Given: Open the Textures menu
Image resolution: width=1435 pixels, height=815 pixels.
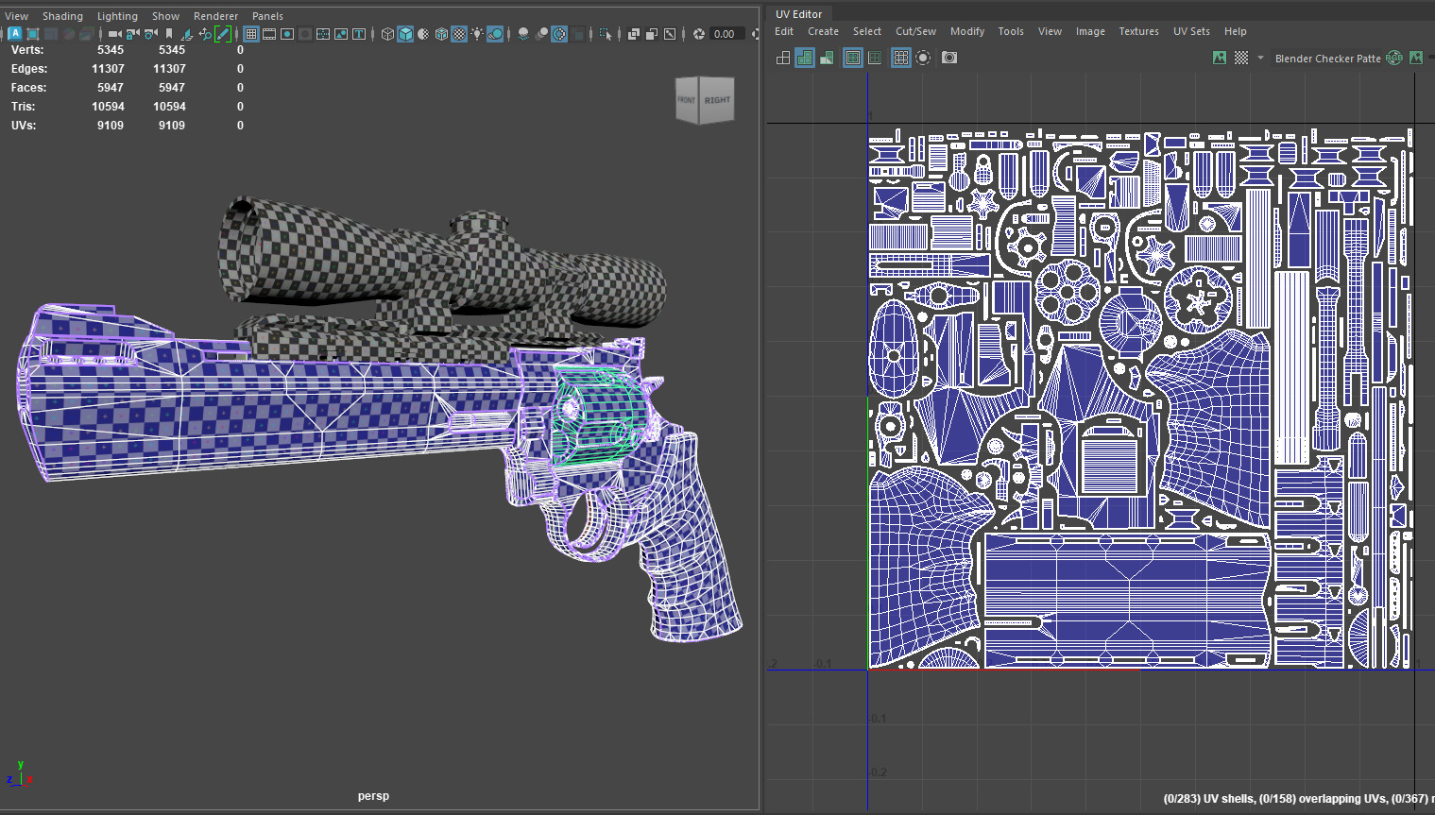Looking at the screenshot, I should click(x=1138, y=31).
